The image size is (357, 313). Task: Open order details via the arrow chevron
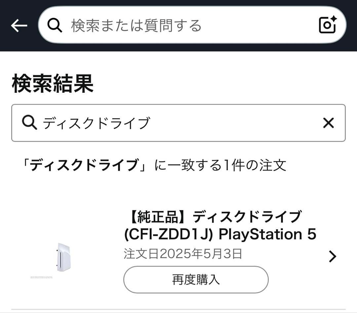tap(332, 256)
